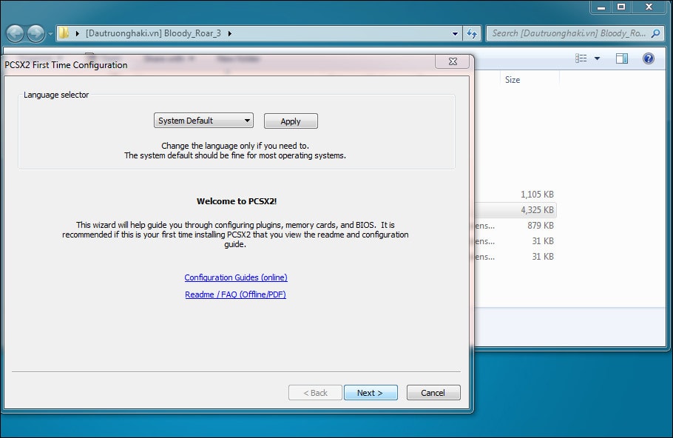Open Explorer help icon
Screen dimensions: 673x438
(x=649, y=58)
